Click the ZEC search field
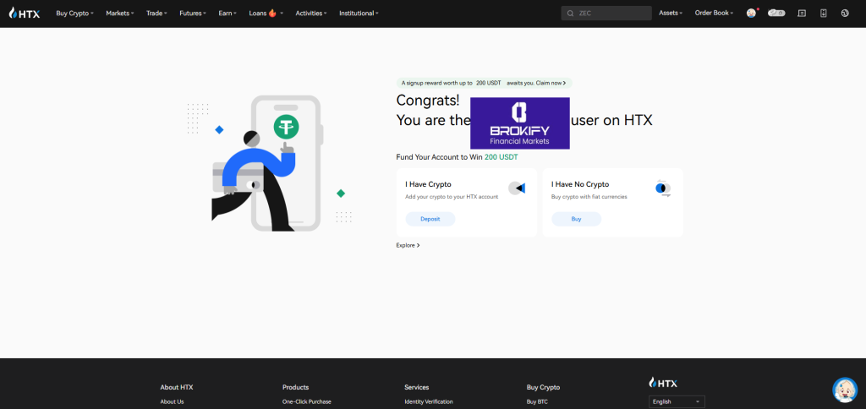The image size is (866, 409). pyautogui.click(x=606, y=14)
